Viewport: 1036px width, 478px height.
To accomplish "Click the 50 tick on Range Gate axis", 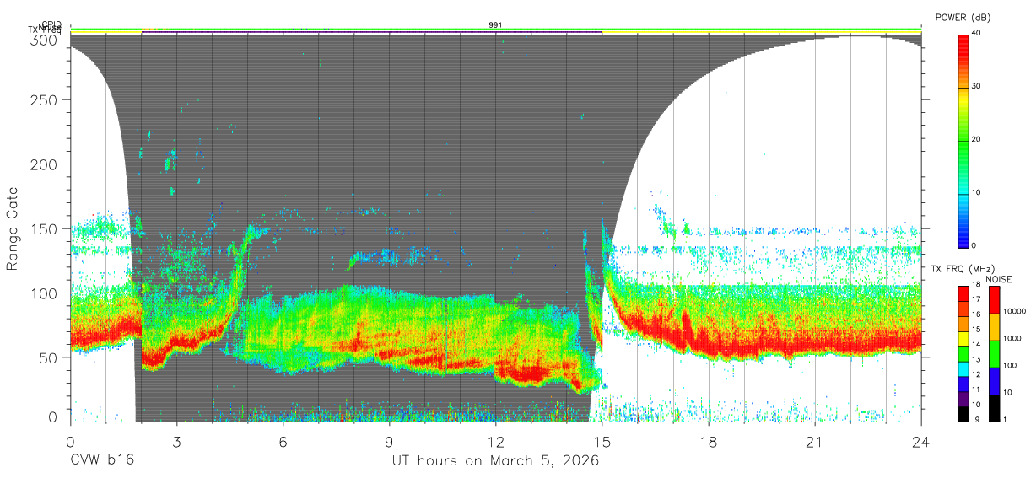I will [49, 357].
